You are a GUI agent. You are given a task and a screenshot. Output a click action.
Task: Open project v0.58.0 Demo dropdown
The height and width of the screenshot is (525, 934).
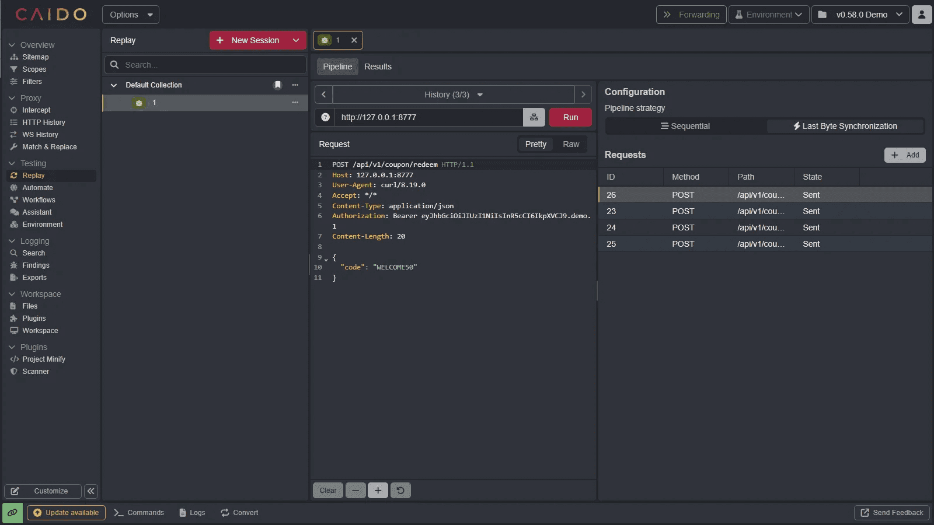coord(860,15)
